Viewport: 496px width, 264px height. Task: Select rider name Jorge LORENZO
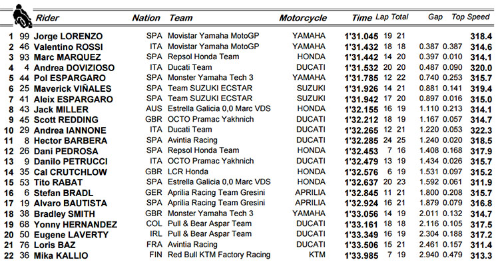(x=69, y=37)
